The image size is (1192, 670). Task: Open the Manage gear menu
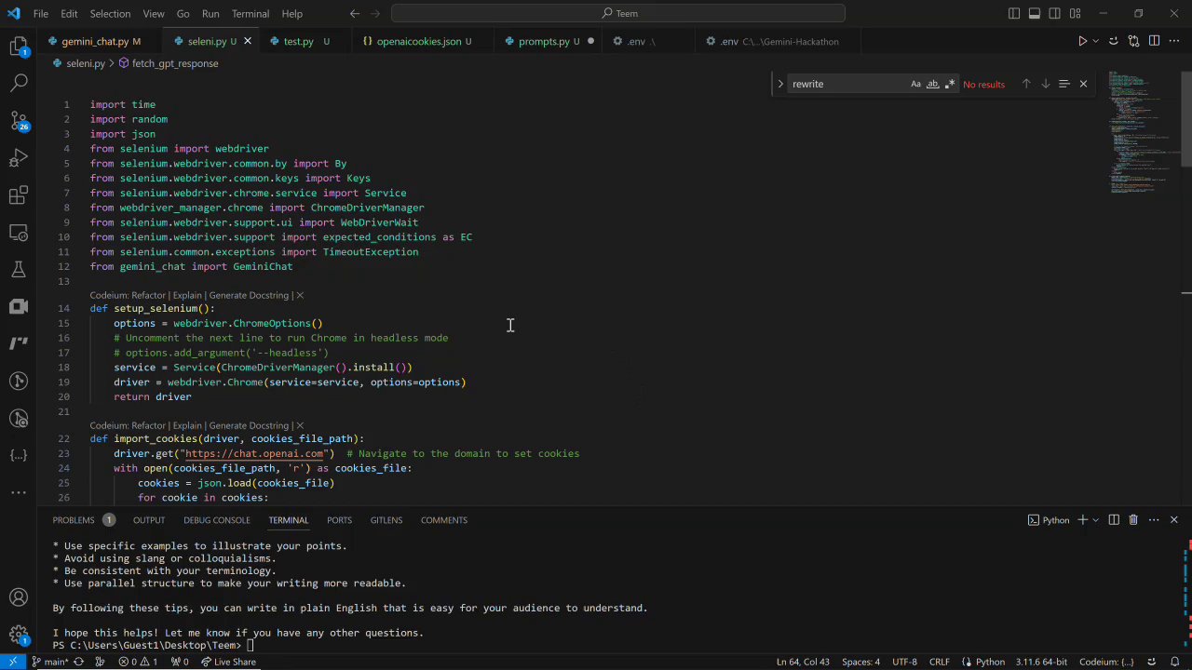pyautogui.click(x=19, y=636)
